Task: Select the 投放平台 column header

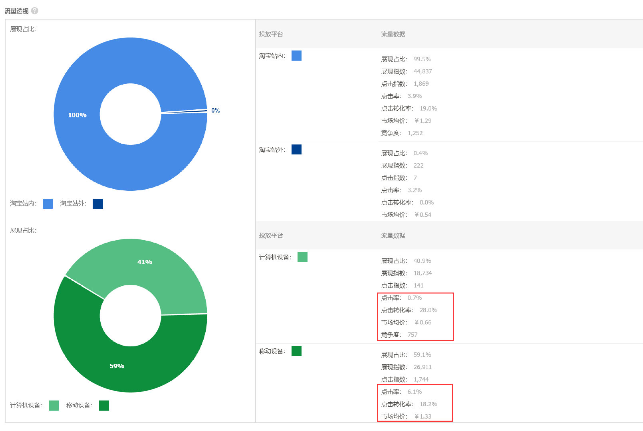Action: (271, 34)
